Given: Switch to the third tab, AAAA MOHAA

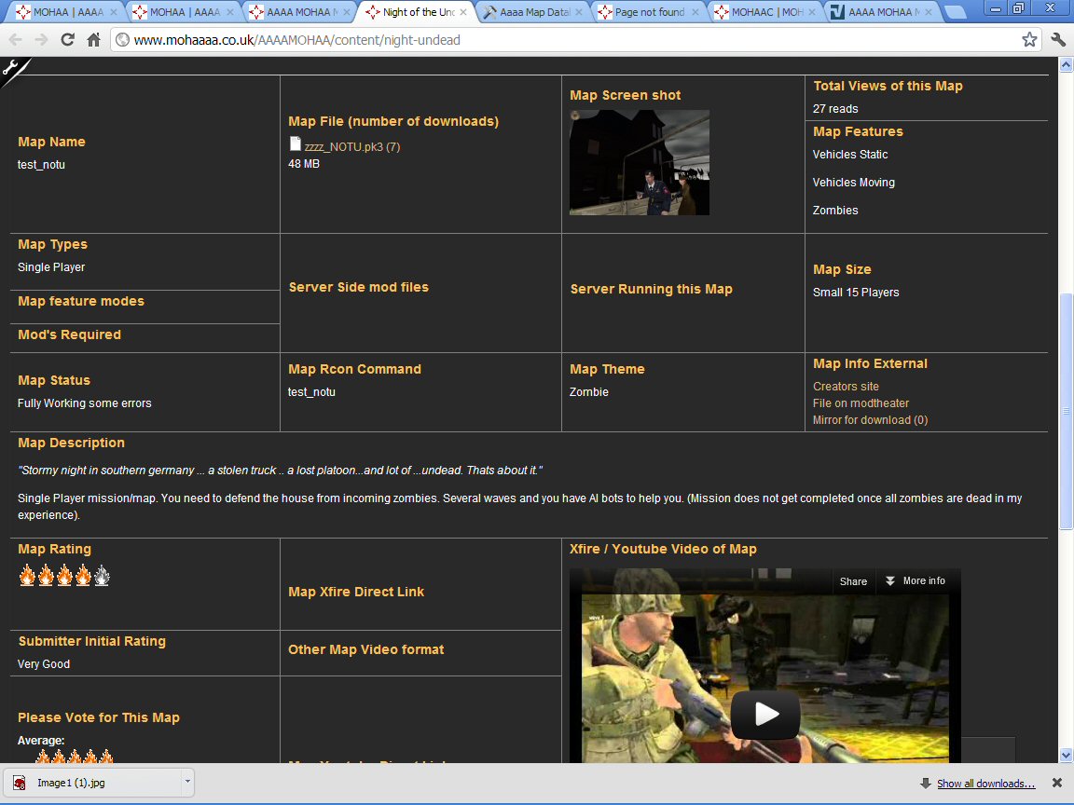Looking at the screenshot, I should [x=300, y=11].
